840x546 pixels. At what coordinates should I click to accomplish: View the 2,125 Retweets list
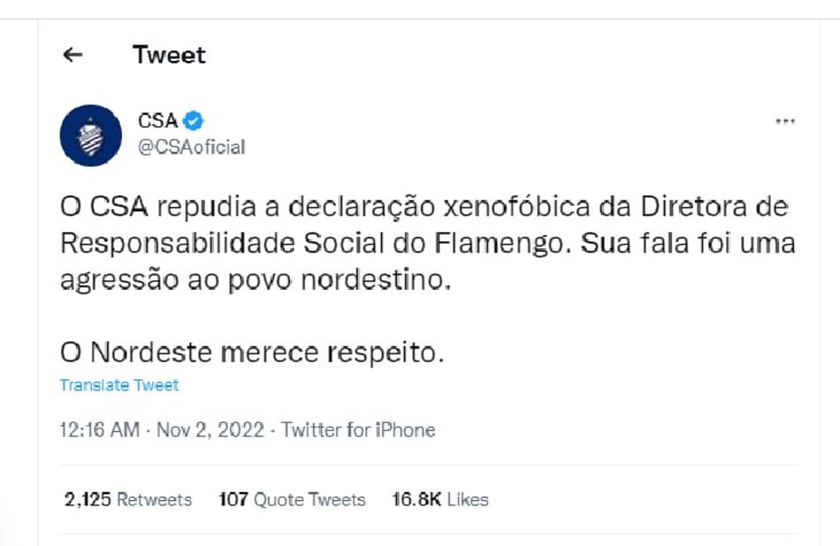[x=127, y=499]
